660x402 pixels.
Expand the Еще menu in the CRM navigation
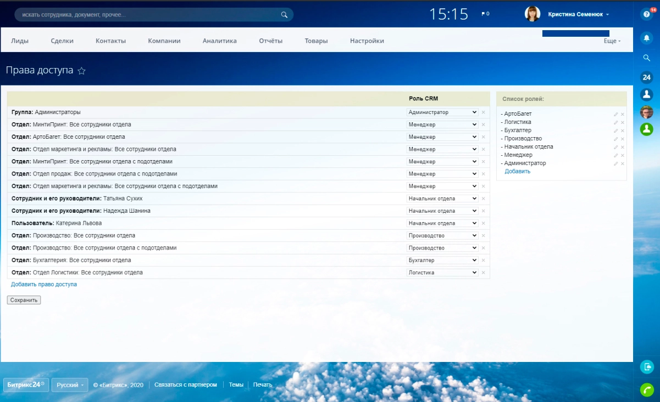[612, 41]
